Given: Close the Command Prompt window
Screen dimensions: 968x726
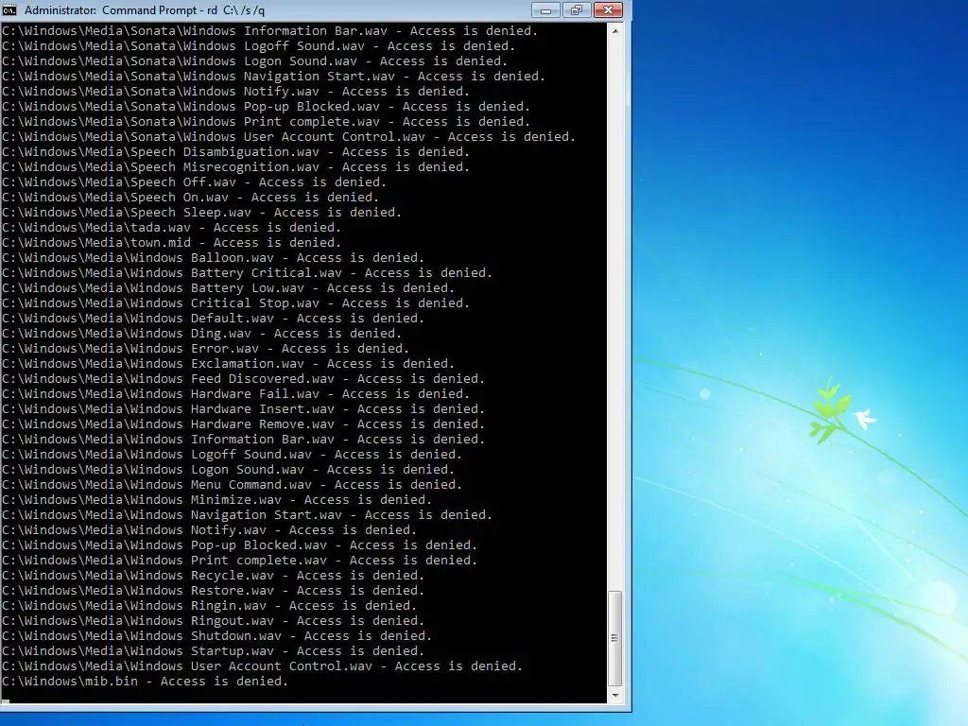Looking at the screenshot, I should pos(608,9).
